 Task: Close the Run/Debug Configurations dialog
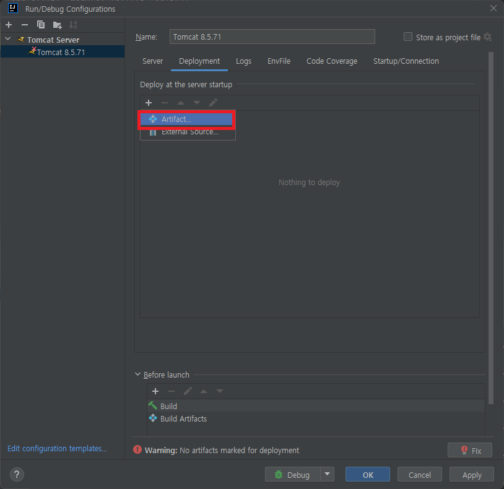(493, 8)
